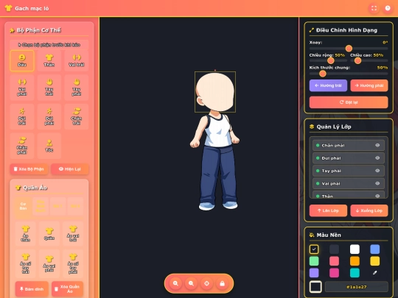Click the current color preview box
The image size is (398, 298).
(315, 287)
